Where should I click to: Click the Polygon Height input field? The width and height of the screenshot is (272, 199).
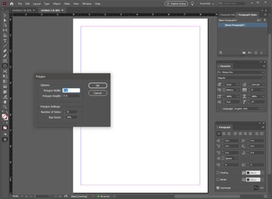(71, 96)
